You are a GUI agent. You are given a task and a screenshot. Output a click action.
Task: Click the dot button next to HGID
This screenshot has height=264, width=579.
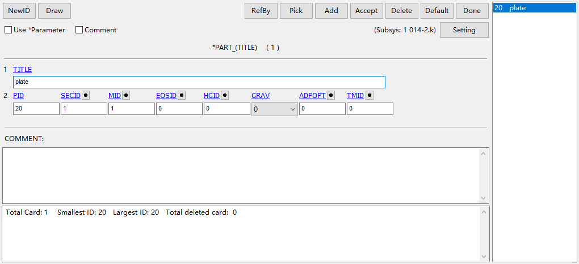(x=224, y=95)
